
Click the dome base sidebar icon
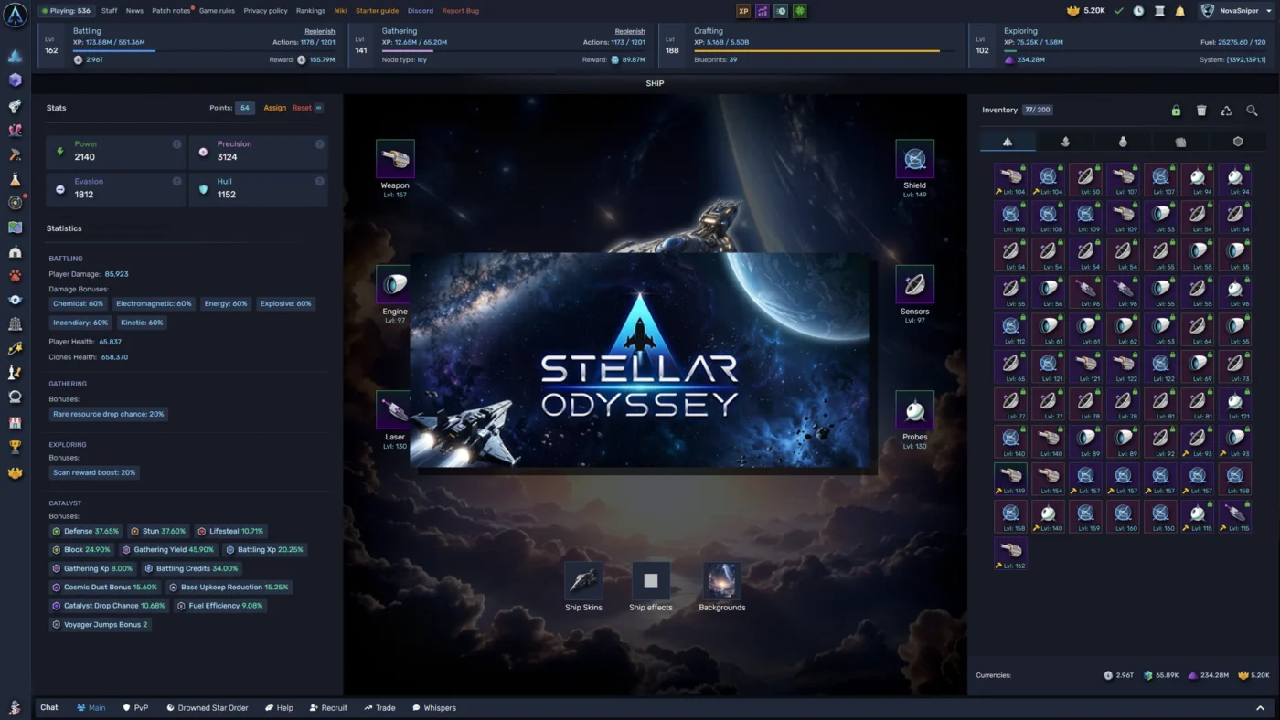(x=15, y=252)
